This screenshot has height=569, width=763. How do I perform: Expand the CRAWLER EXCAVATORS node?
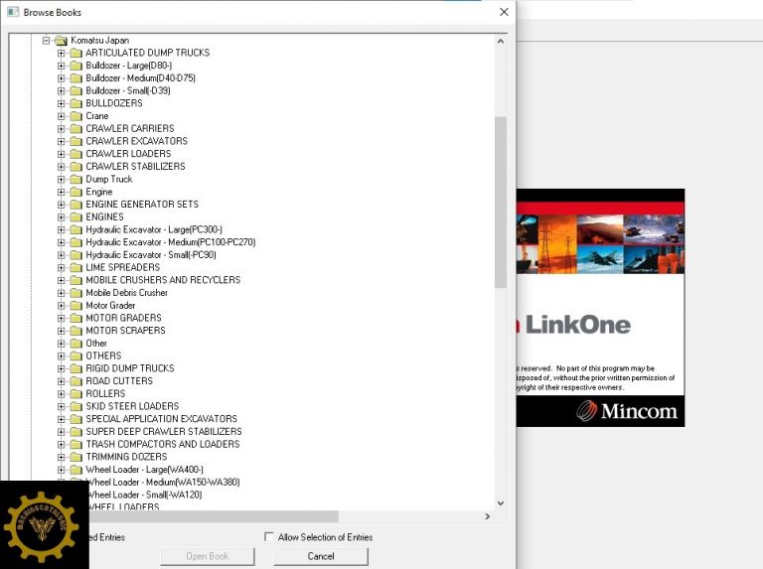coord(61,141)
